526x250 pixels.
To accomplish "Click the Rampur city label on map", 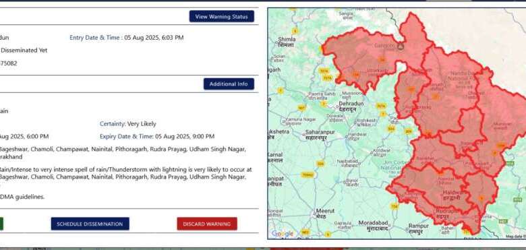I will point(418,228).
